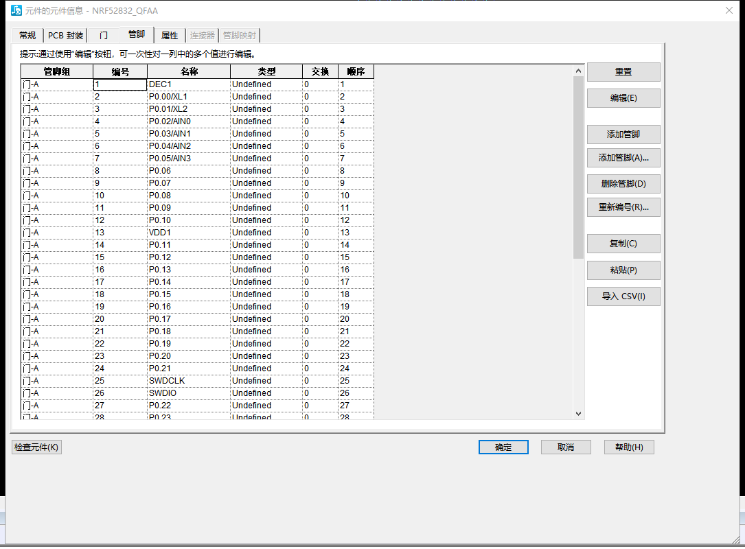Open the 添加管脚(A)... dialog
The width and height of the screenshot is (745, 549).
(x=623, y=158)
